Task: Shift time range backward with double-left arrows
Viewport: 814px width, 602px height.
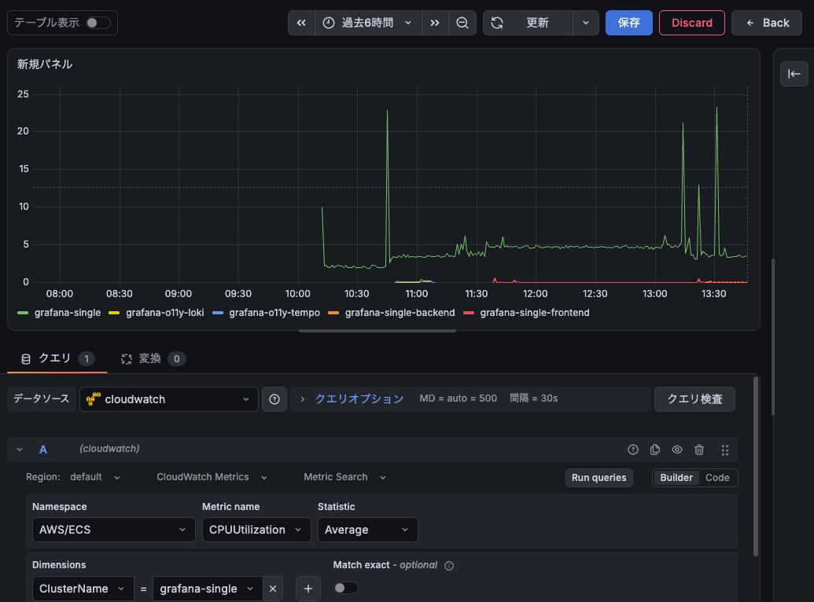Action: (x=301, y=23)
